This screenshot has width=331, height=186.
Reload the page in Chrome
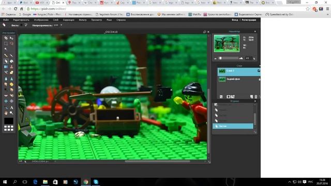pos(16,9)
